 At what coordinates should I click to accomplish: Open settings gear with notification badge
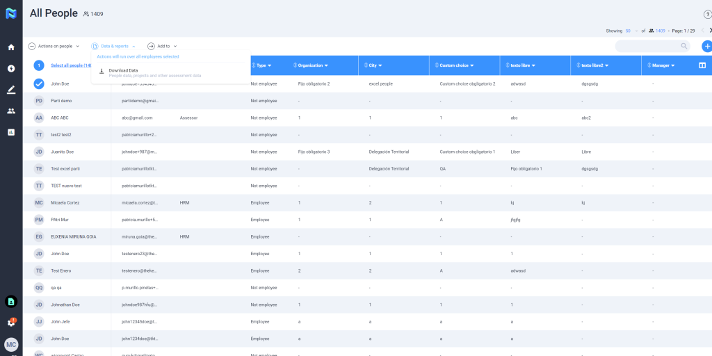point(11,323)
